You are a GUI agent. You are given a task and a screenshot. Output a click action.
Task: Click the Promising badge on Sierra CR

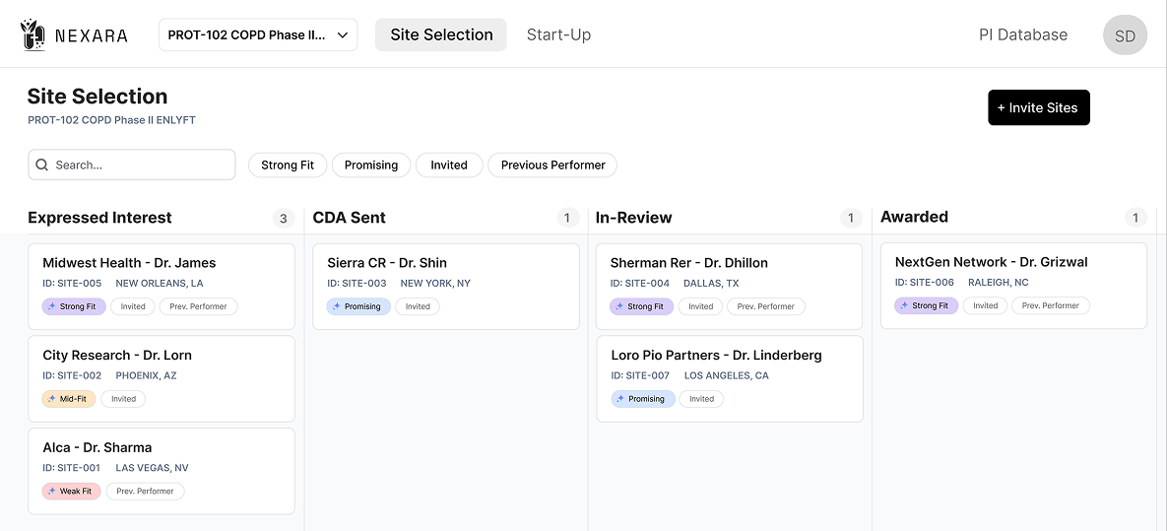click(357, 306)
